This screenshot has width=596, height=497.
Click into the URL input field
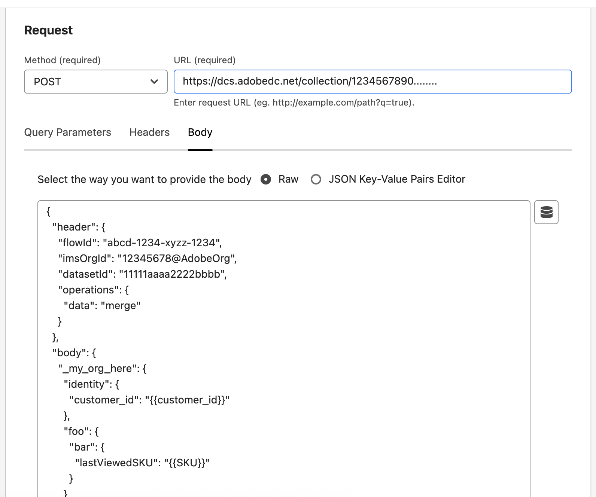(372, 82)
